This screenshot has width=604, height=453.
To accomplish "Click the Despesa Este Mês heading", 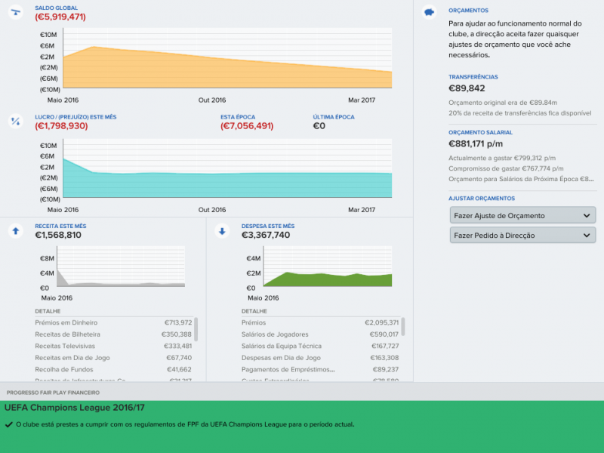I will click(268, 226).
